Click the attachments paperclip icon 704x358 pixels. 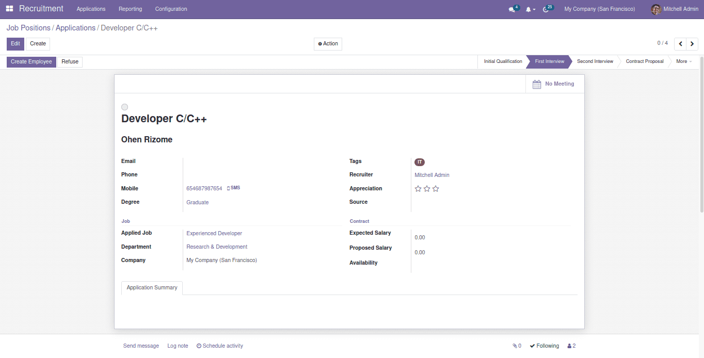tap(517, 346)
